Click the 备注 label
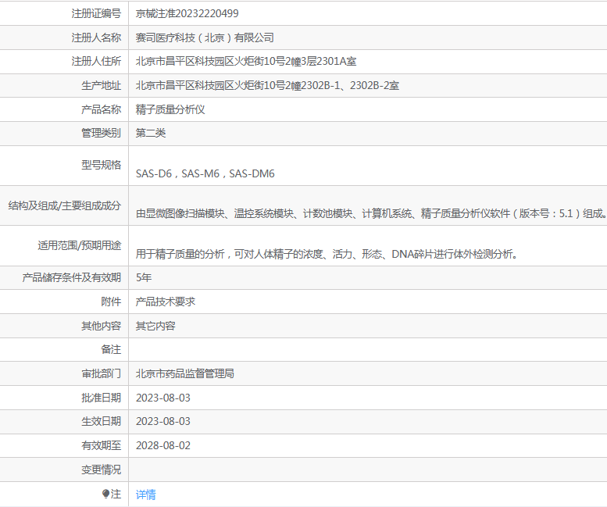 pos(111,349)
